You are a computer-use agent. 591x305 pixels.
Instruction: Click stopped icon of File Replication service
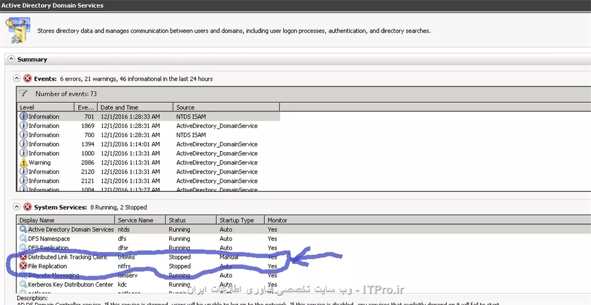23,266
